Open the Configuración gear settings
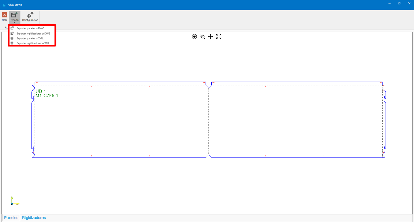The image size is (414, 222). point(30,15)
